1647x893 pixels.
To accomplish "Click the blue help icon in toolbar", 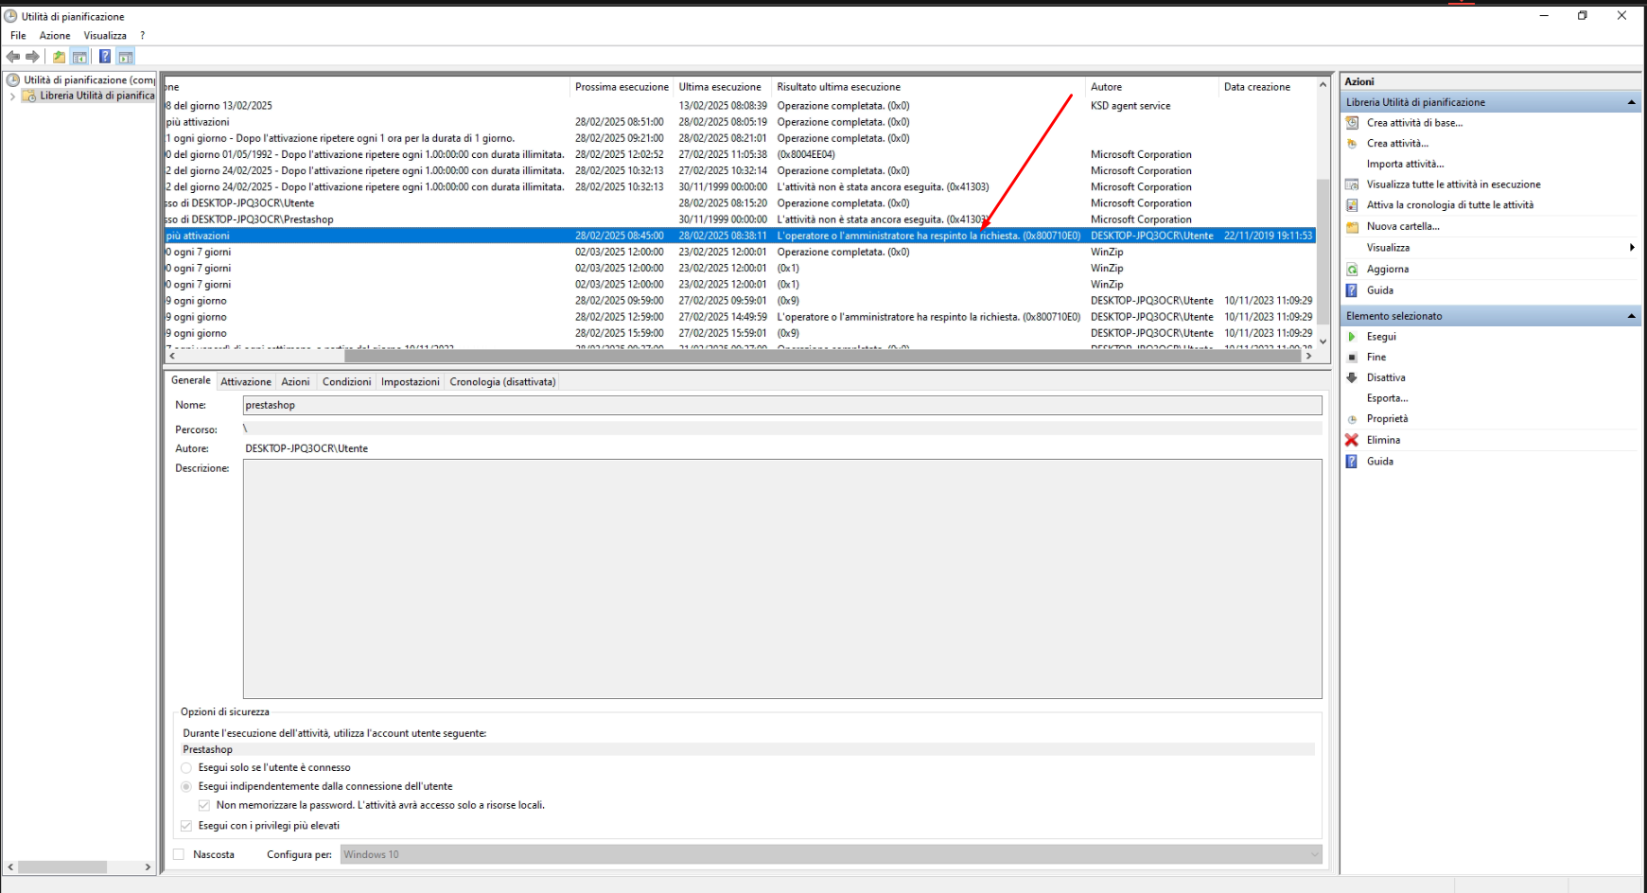I will 105,57.
